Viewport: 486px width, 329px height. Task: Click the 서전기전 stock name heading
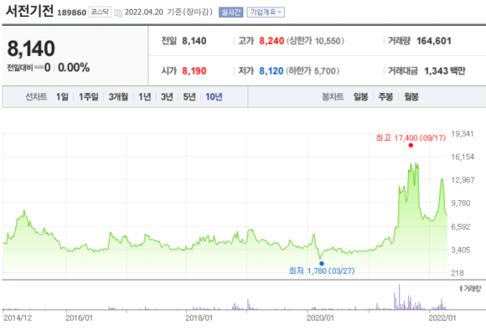tap(30, 11)
